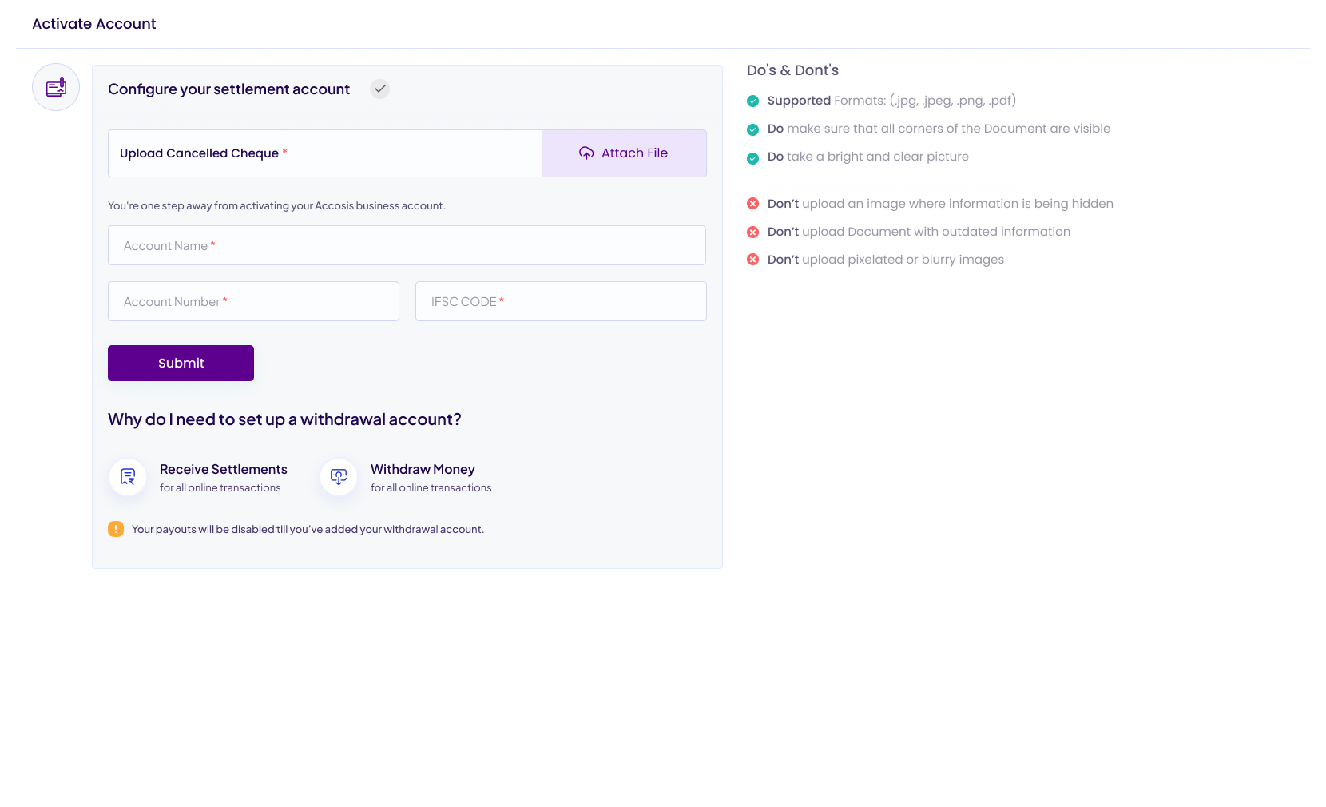Attach a cancelled cheque file
Screen dimensions: 1326x807
coord(624,153)
